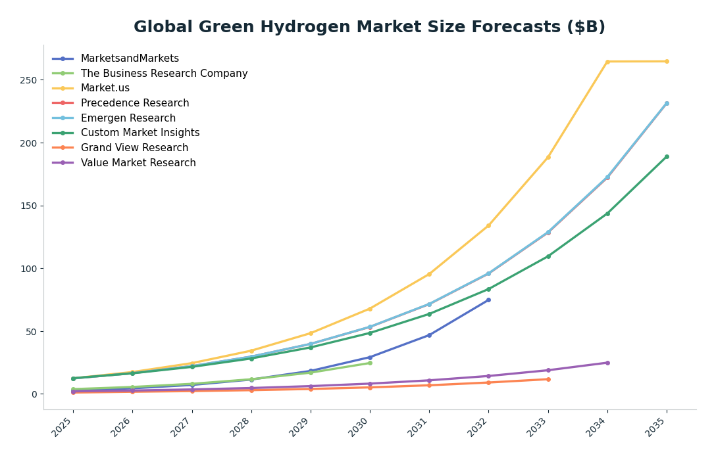This screenshot has width=716, height=458.
Task: Click the 2035 x-axis label
Action: [x=656, y=427]
